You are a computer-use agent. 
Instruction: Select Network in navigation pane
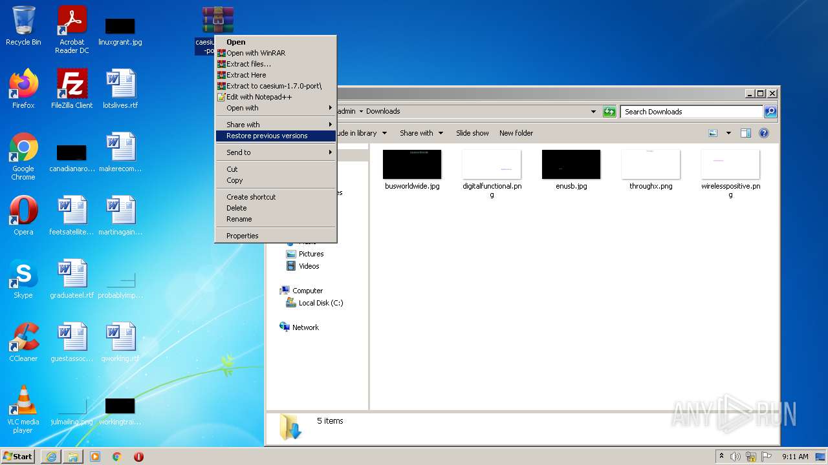click(x=299, y=327)
